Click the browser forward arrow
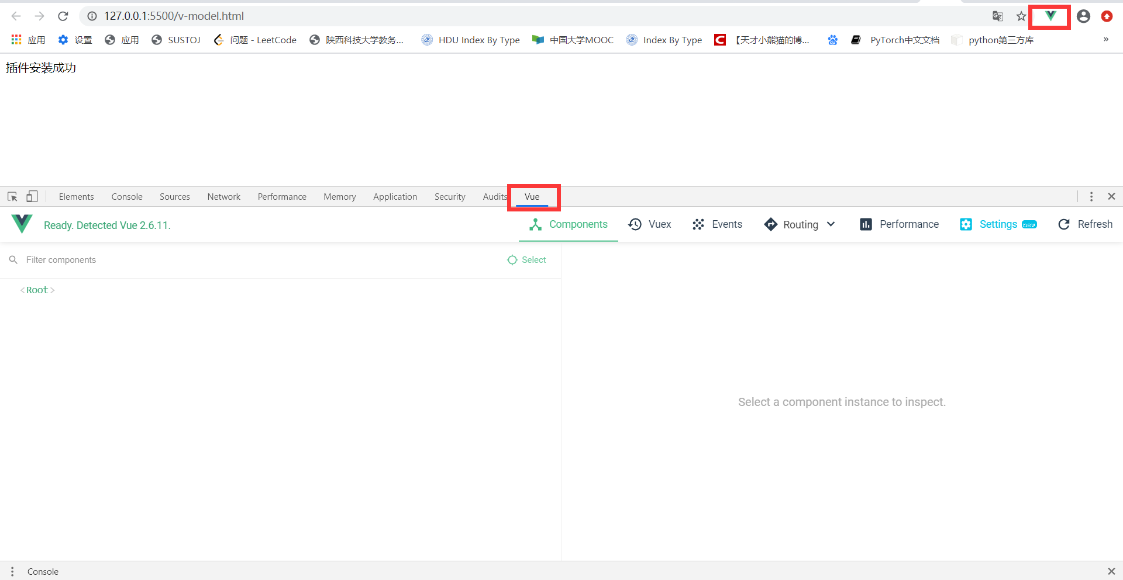The width and height of the screenshot is (1123, 580). [40, 16]
